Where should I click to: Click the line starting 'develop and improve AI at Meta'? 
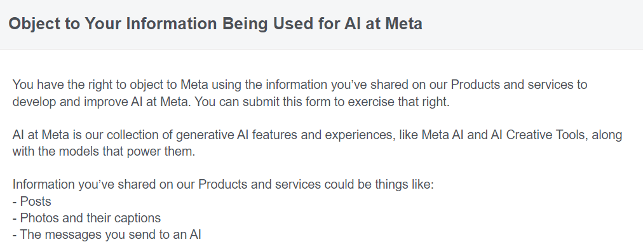point(231,102)
